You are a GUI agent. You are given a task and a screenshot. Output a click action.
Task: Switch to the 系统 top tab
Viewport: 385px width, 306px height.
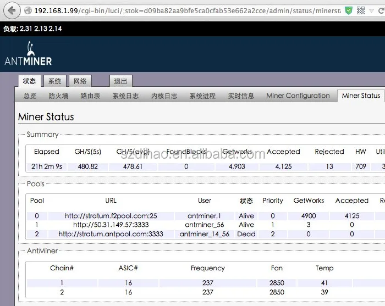(x=55, y=81)
